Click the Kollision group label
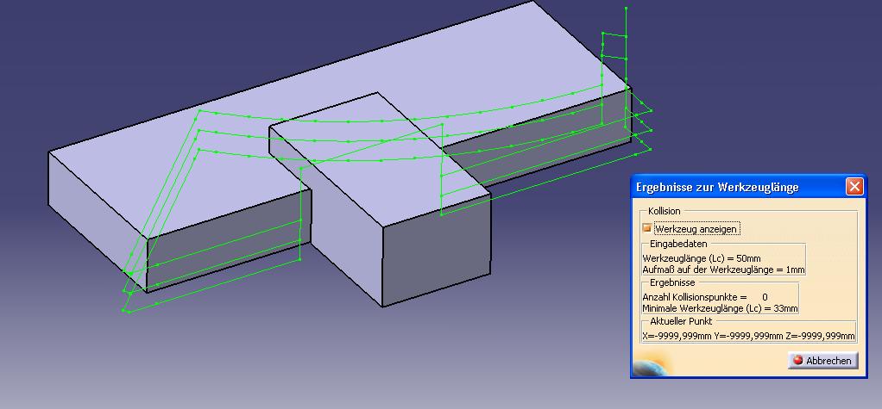The width and height of the screenshot is (882, 409). pyautogui.click(x=665, y=212)
